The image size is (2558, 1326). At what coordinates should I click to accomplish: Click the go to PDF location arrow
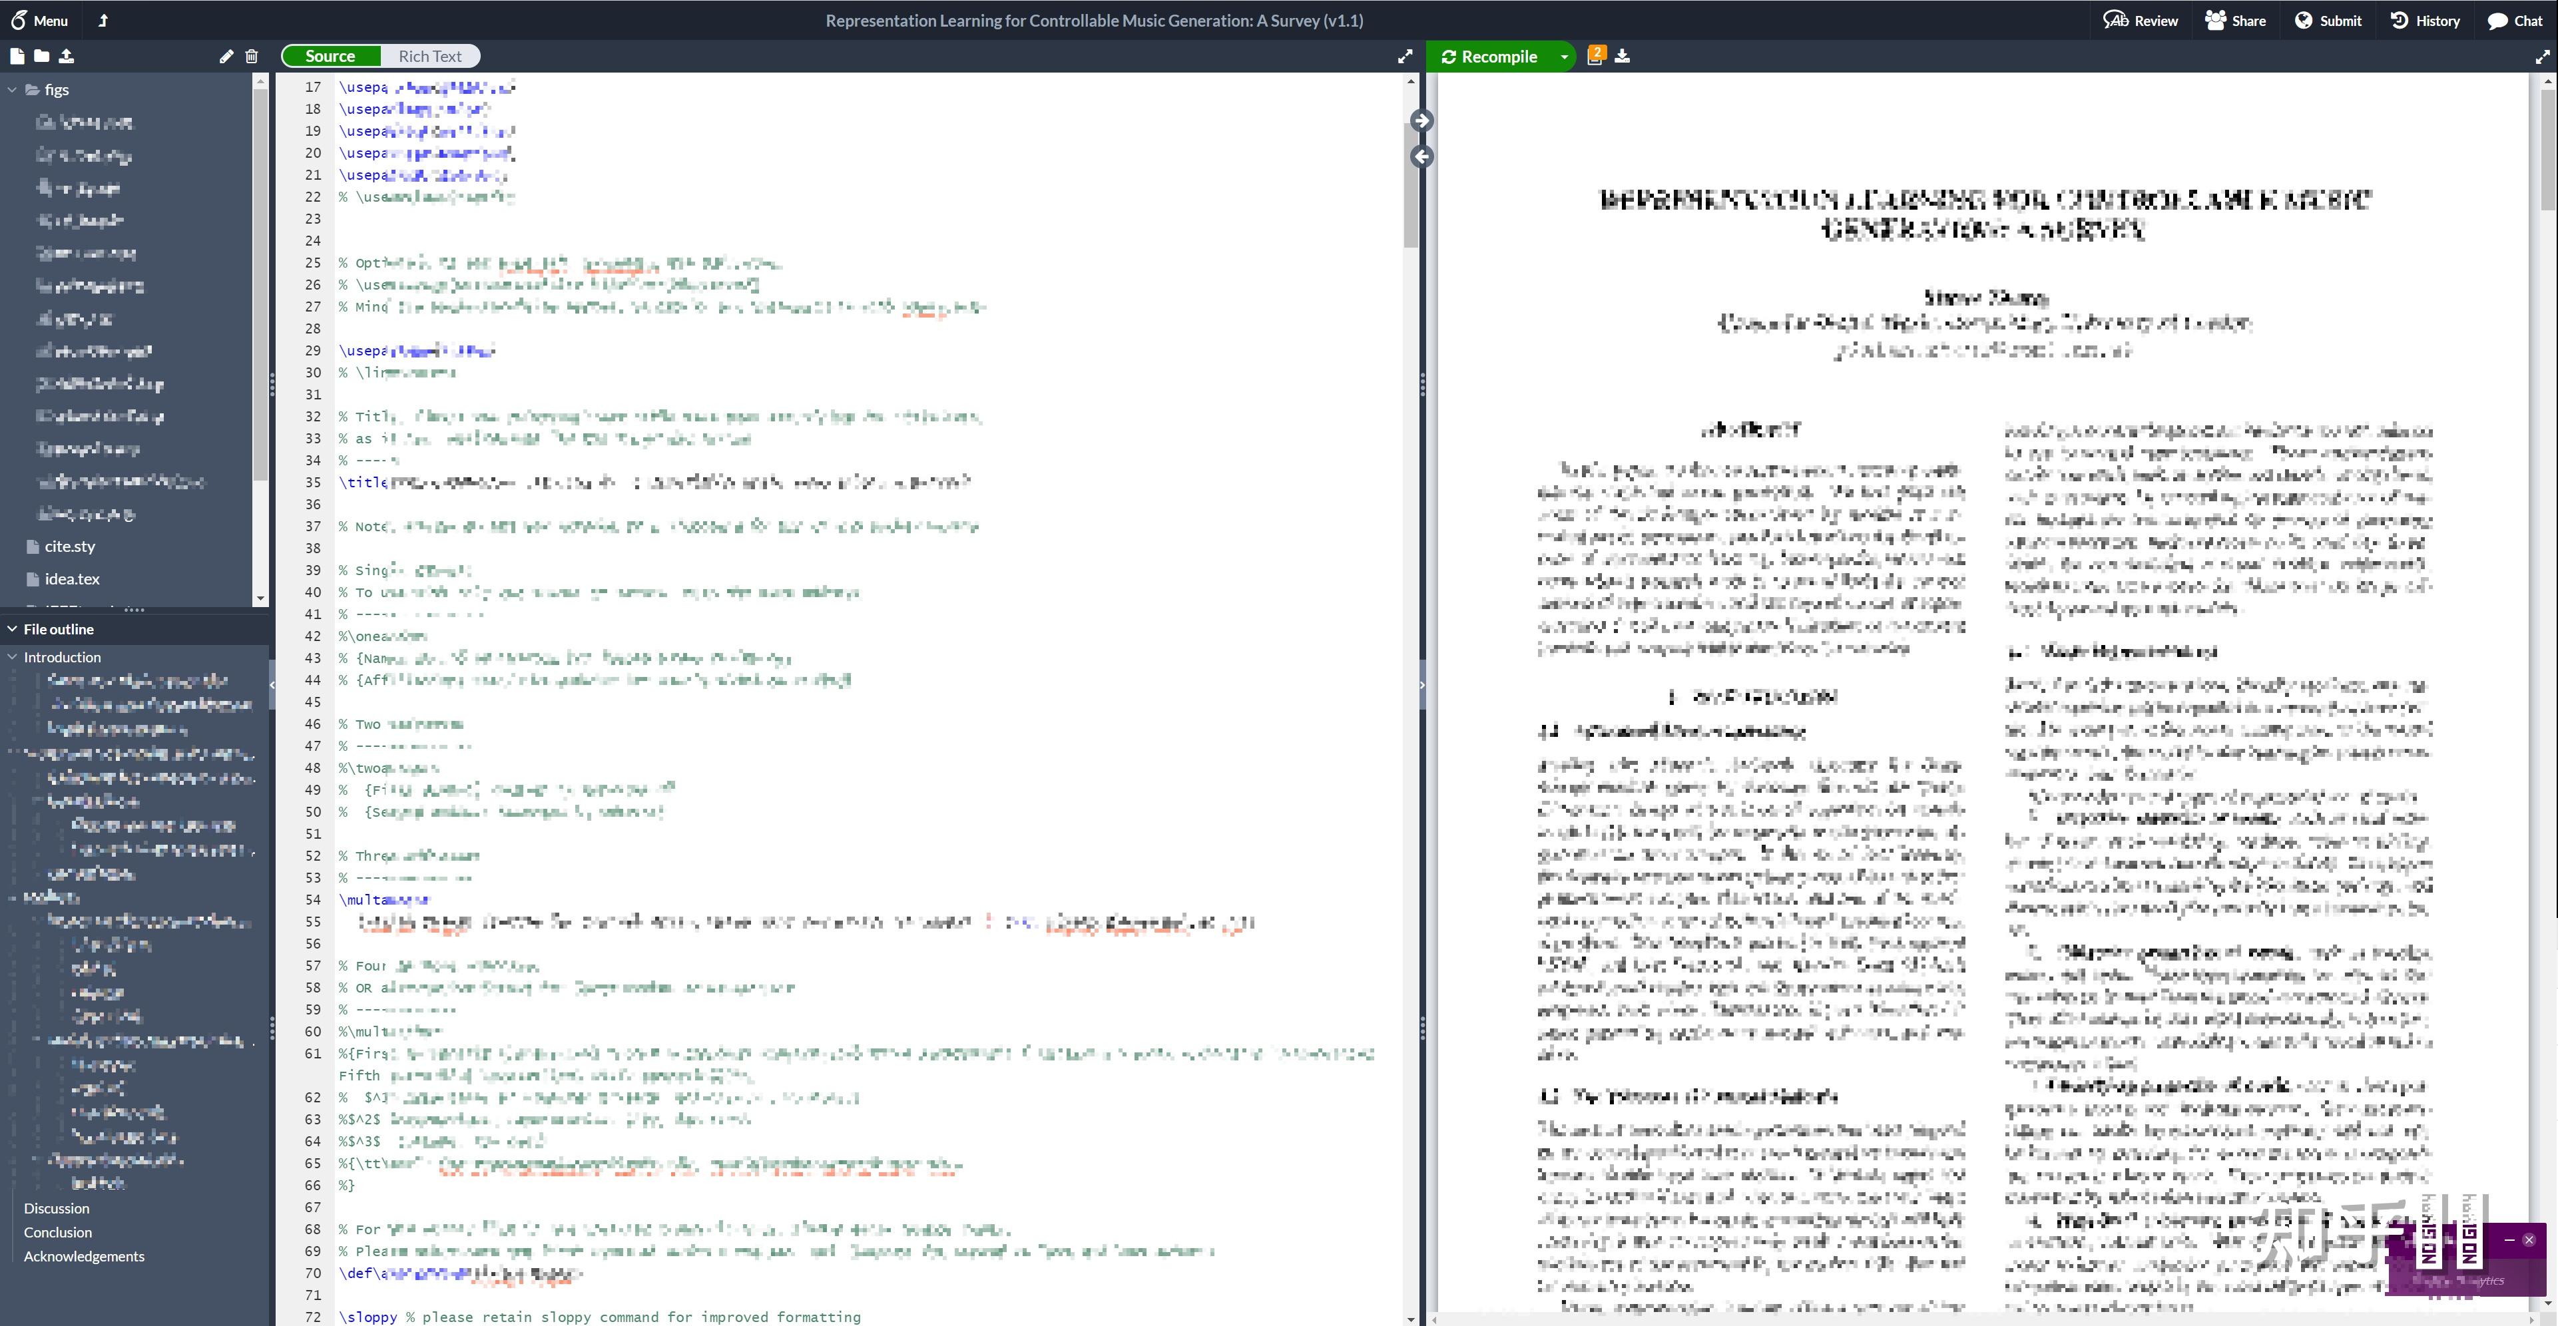click(1422, 121)
